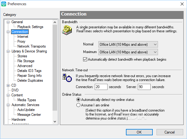Open File Storage category

(x=26, y=61)
